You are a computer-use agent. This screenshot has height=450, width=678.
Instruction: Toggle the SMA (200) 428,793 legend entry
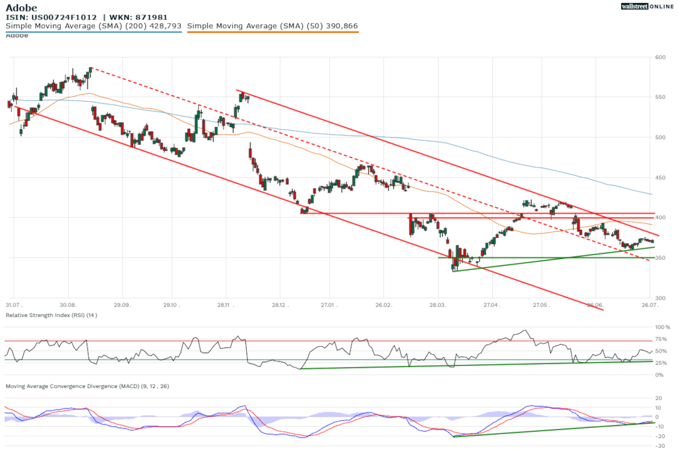[94, 25]
